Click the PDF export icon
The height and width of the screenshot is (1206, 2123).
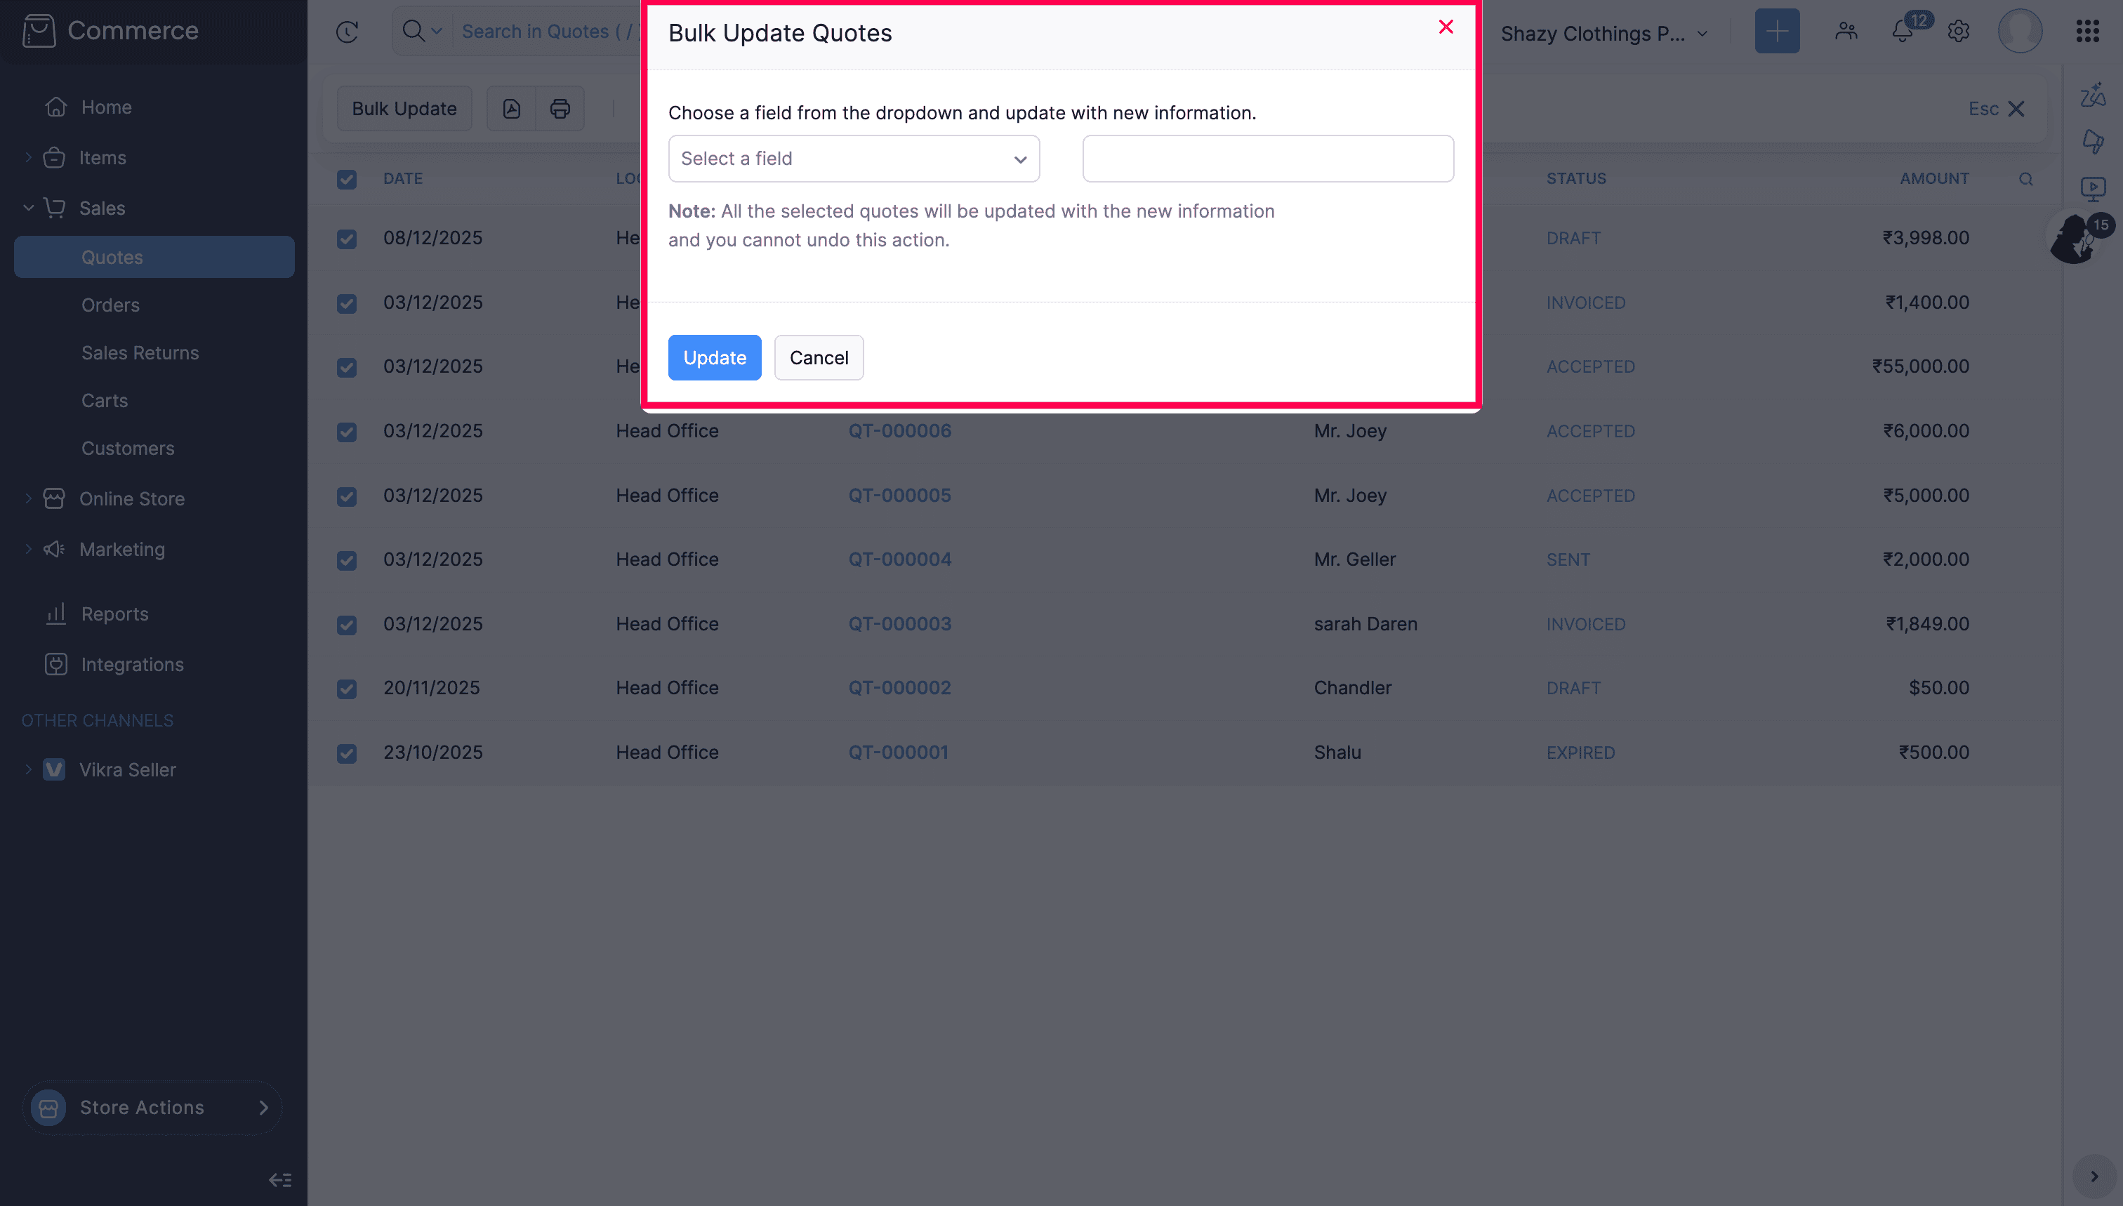(x=511, y=109)
